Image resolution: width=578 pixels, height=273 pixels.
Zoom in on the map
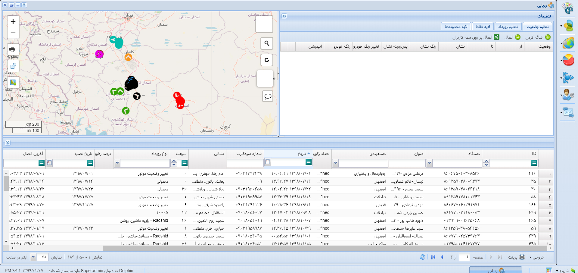(13, 22)
